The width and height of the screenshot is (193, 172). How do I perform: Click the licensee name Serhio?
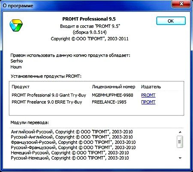[17, 61]
